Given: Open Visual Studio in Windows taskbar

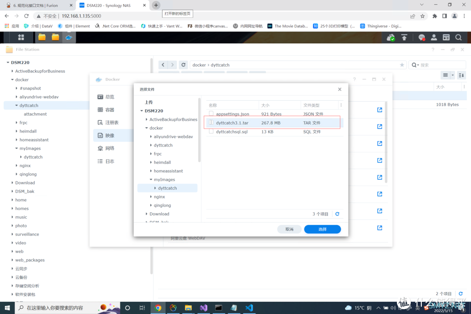Looking at the screenshot, I should coord(204,308).
